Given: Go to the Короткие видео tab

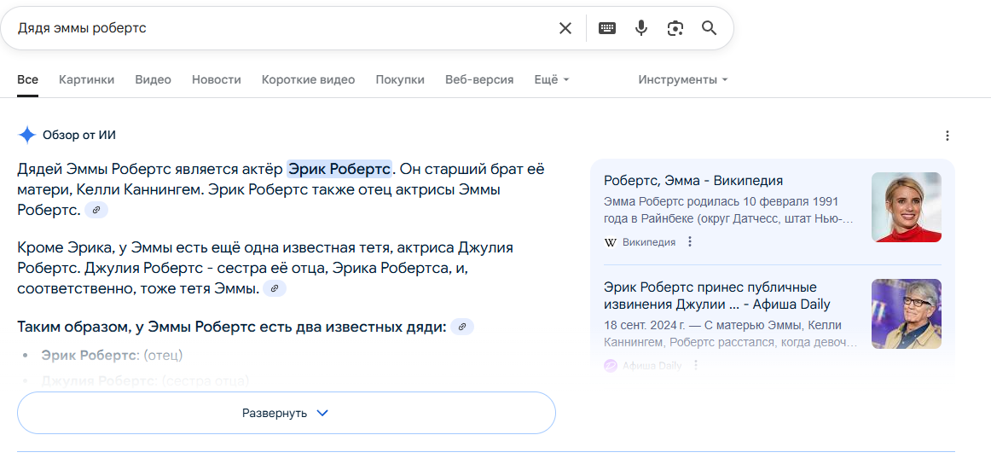Looking at the screenshot, I should [308, 79].
